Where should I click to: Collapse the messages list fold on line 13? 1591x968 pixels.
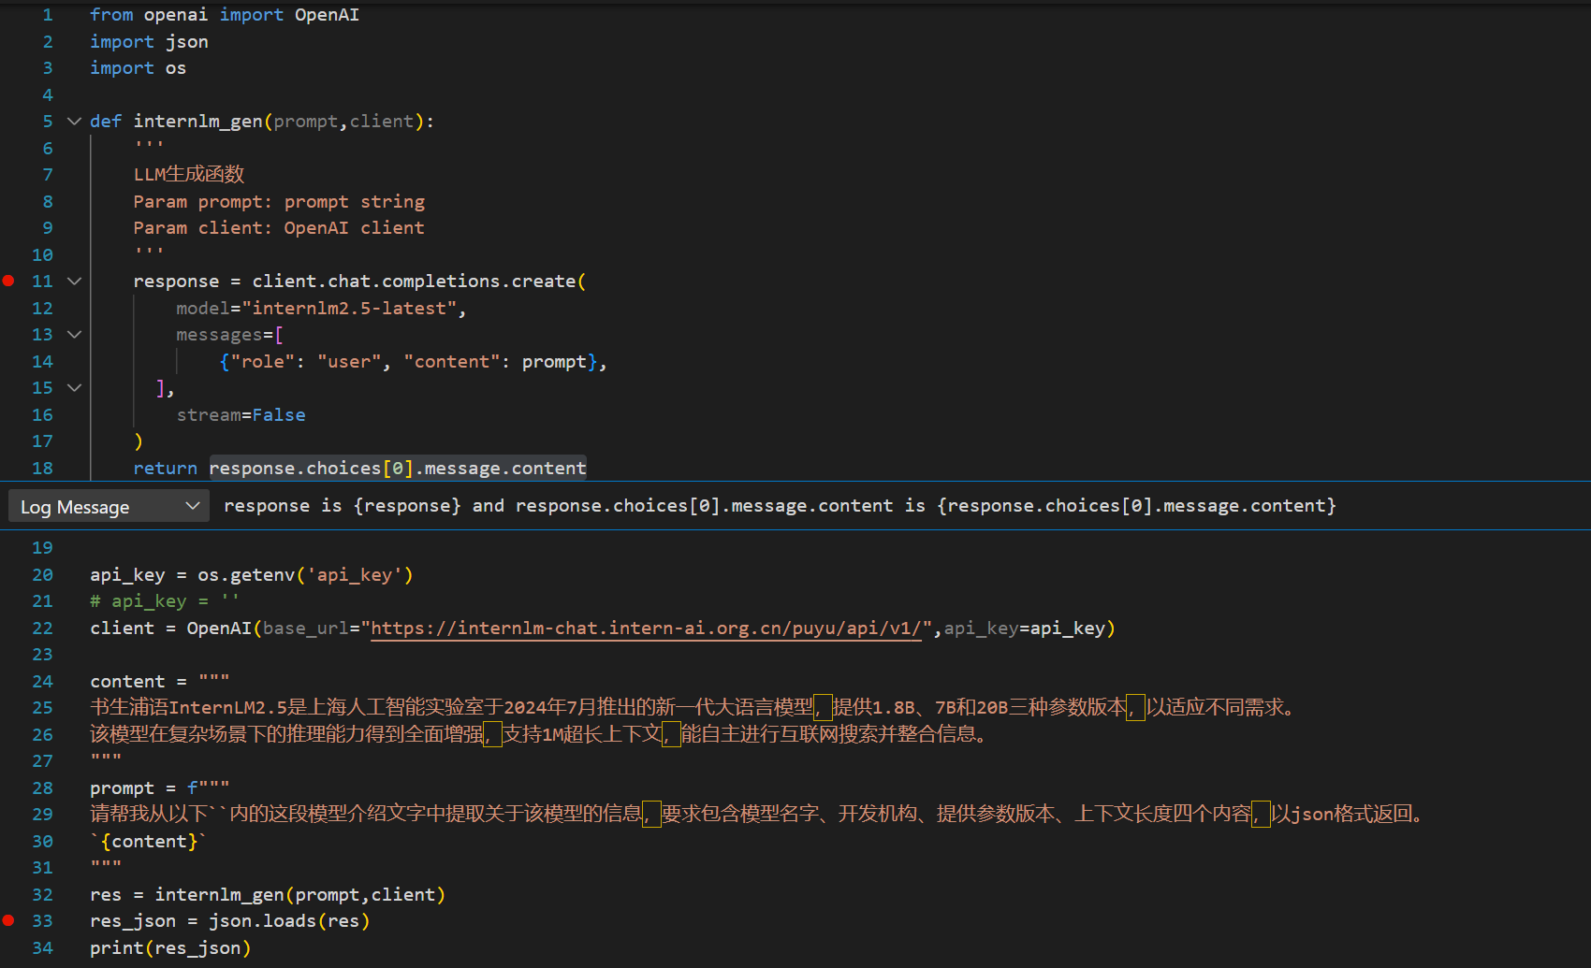pyautogui.click(x=74, y=334)
